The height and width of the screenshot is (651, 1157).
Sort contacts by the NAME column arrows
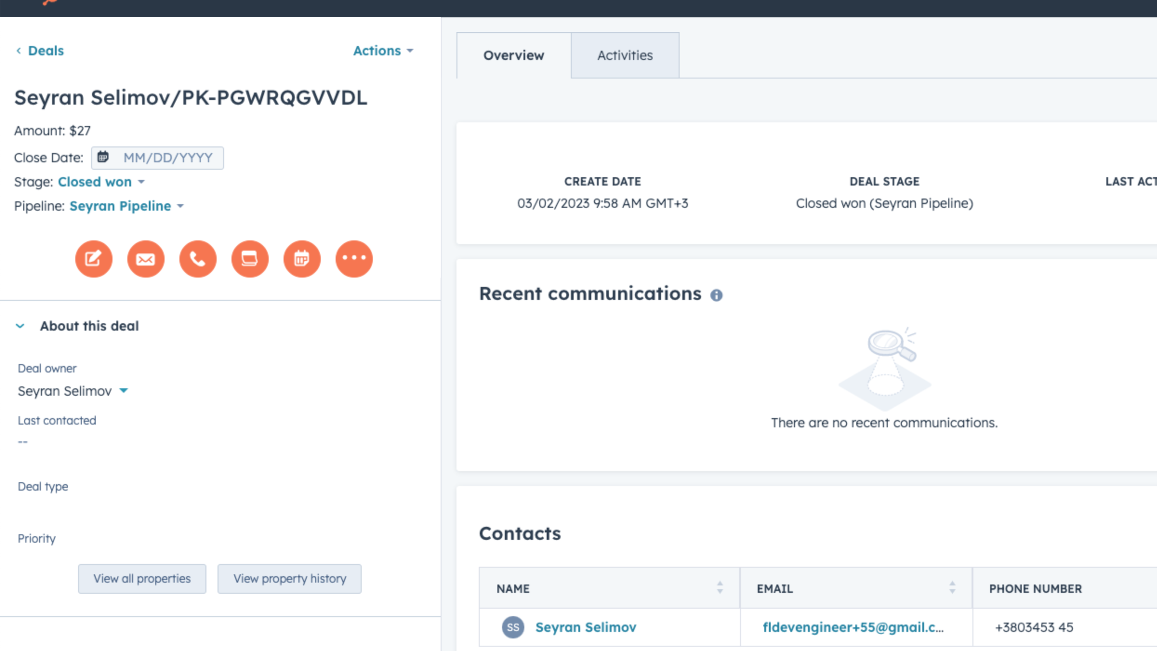[720, 588]
